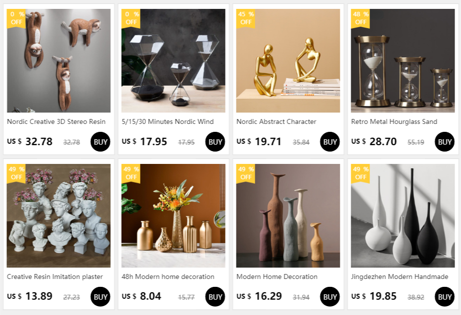Viewport: 461px width, 315px height.
Task: Open the plaster bust planters product image
Action: point(59,216)
